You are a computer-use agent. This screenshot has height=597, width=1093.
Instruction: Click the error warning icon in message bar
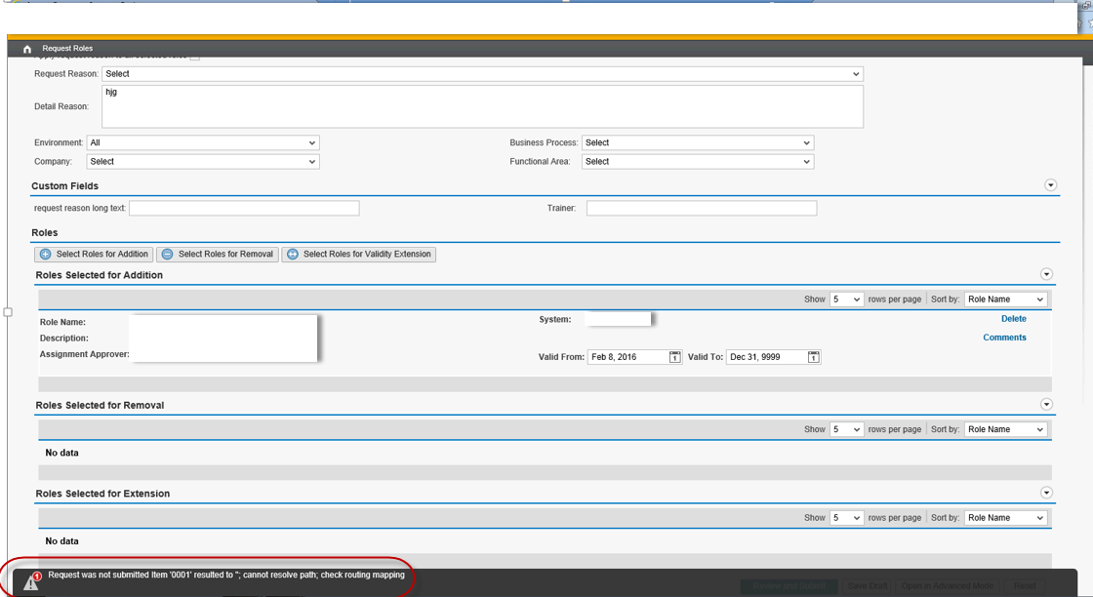31,581
